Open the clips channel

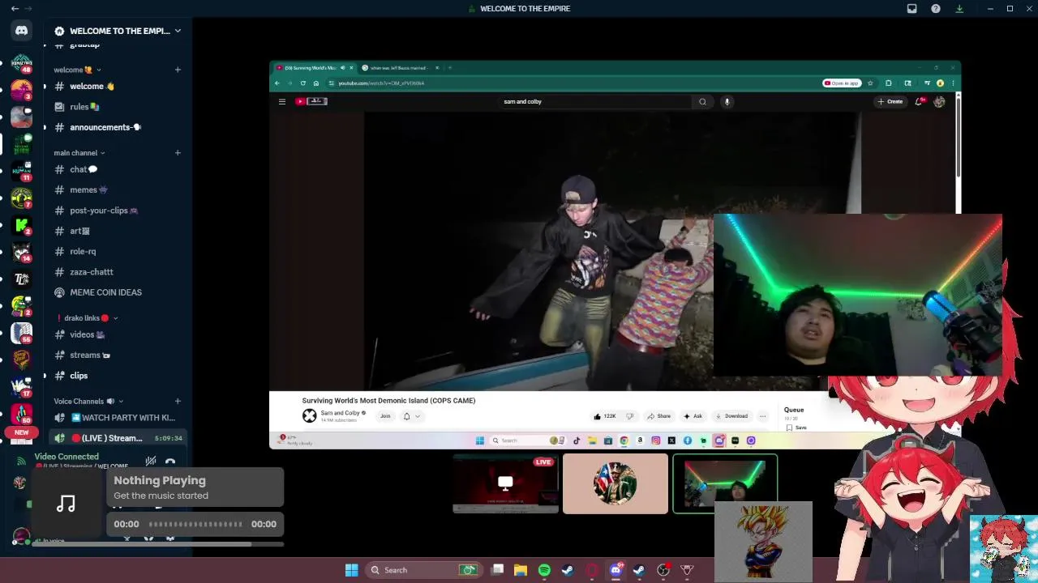[x=118, y=376]
